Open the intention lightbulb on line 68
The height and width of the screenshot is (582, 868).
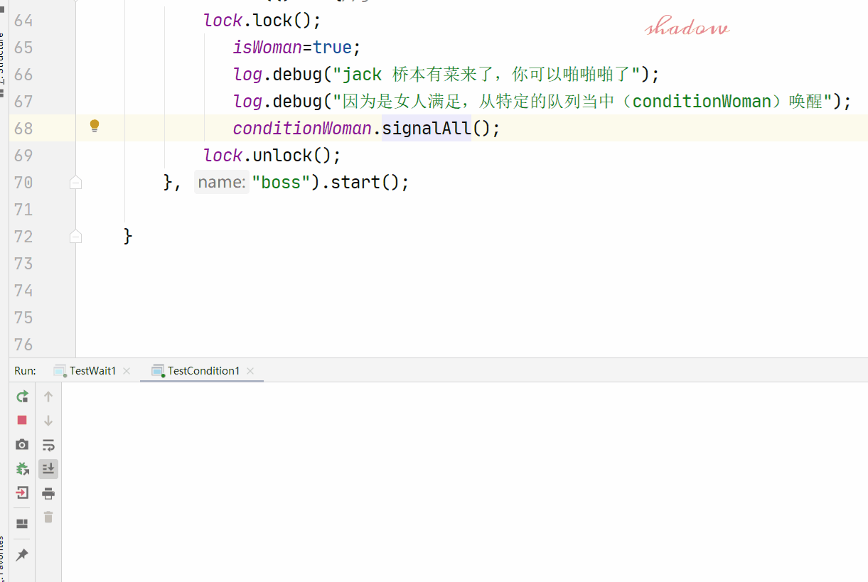(94, 126)
